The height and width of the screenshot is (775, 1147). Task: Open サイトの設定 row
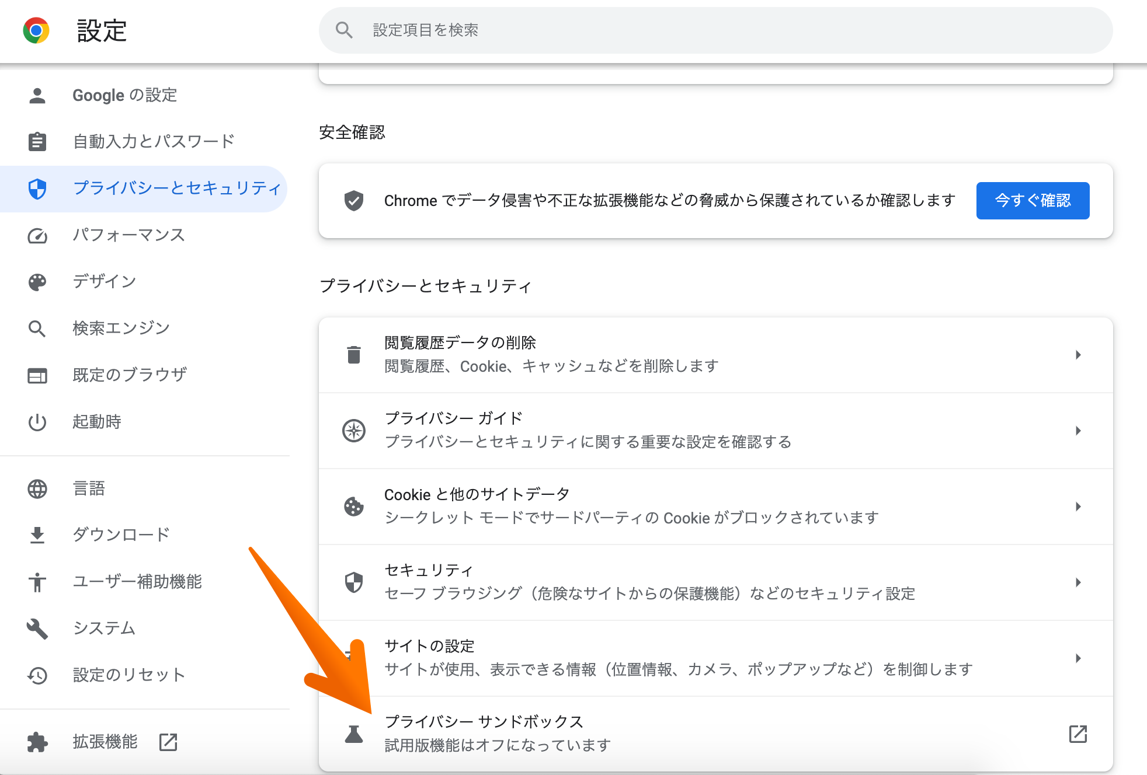pyautogui.click(x=715, y=658)
